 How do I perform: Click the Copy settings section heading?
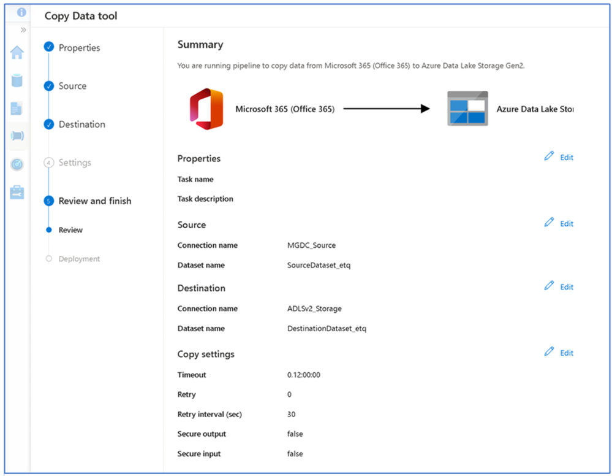tap(206, 354)
